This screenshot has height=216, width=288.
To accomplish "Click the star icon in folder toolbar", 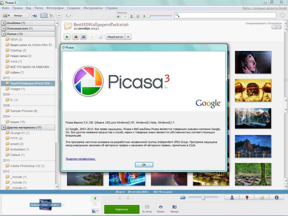I will [x=92, y=37].
